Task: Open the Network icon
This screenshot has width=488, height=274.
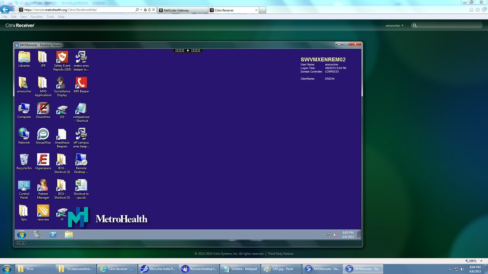Action: point(24,136)
